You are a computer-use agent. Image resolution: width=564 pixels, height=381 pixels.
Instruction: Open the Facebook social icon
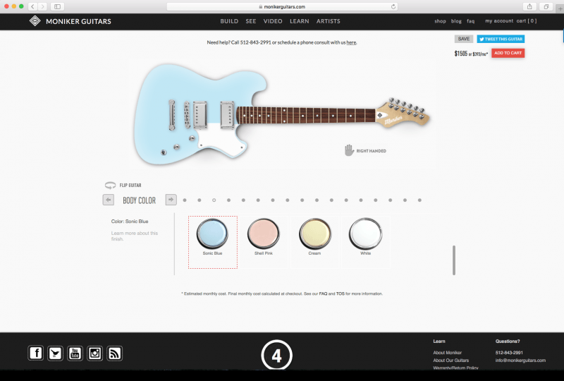(36, 353)
